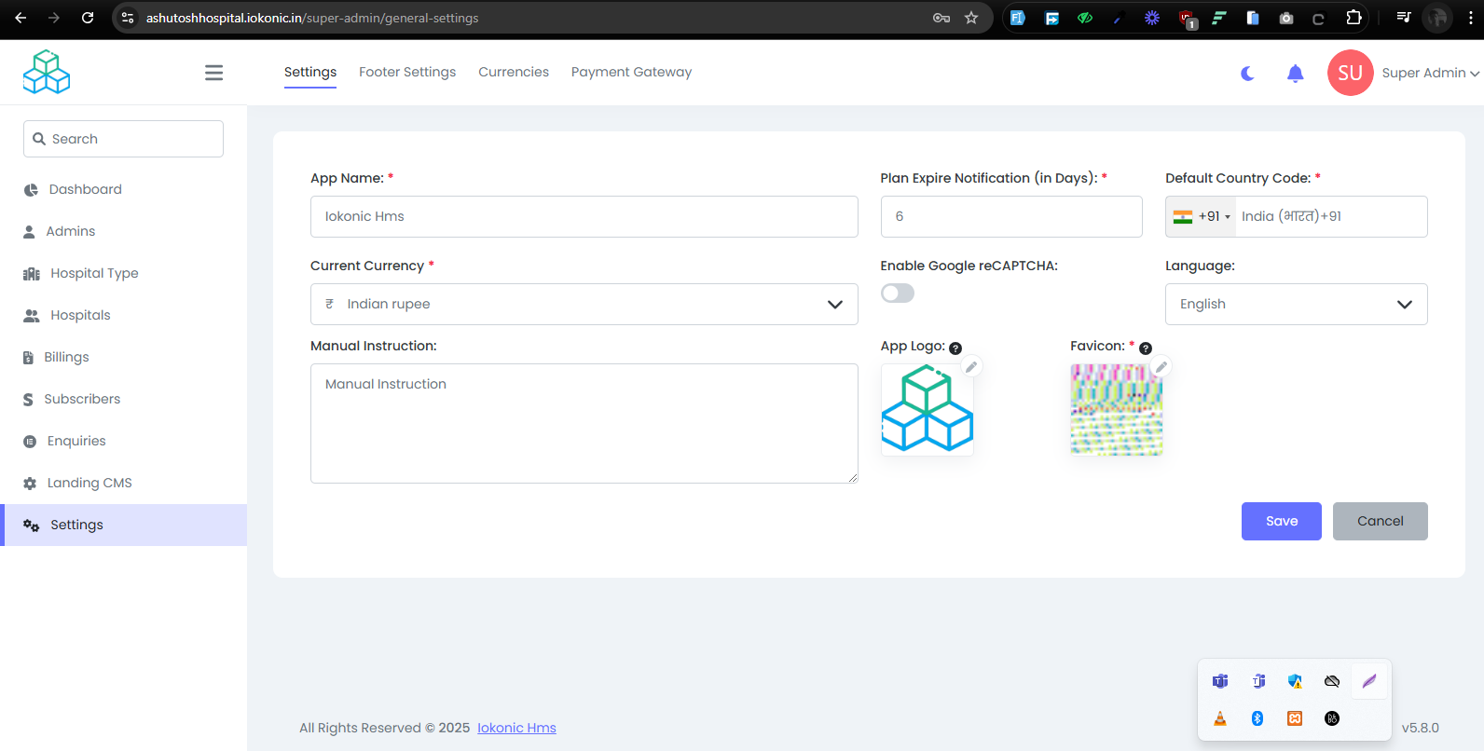Click the hamburger sidebar menu icon
The width and height of the screenshot is (1484, 751).
[x=213, y=73]
